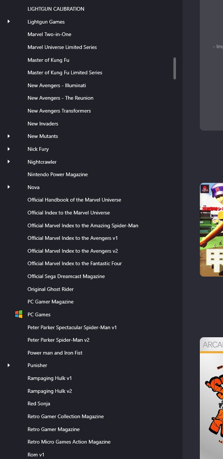
Task: Select Nightcrawler label
Action: pyautogui.click(x=42, y=162)
